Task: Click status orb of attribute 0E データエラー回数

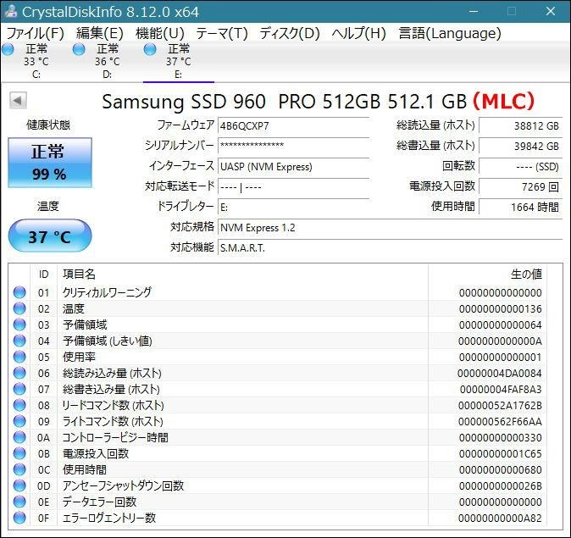Action: pyautogui.click(x=19, y=502)
